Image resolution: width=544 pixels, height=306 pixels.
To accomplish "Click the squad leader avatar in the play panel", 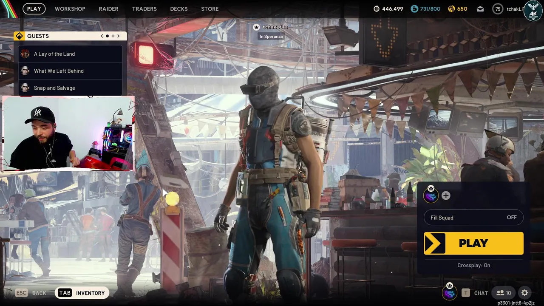I will click(x=431, y=195).
